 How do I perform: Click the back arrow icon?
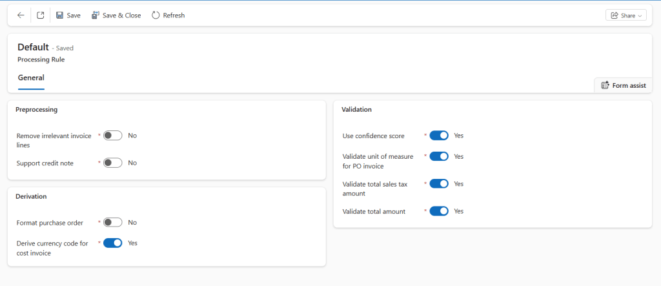tap(21, 15)
